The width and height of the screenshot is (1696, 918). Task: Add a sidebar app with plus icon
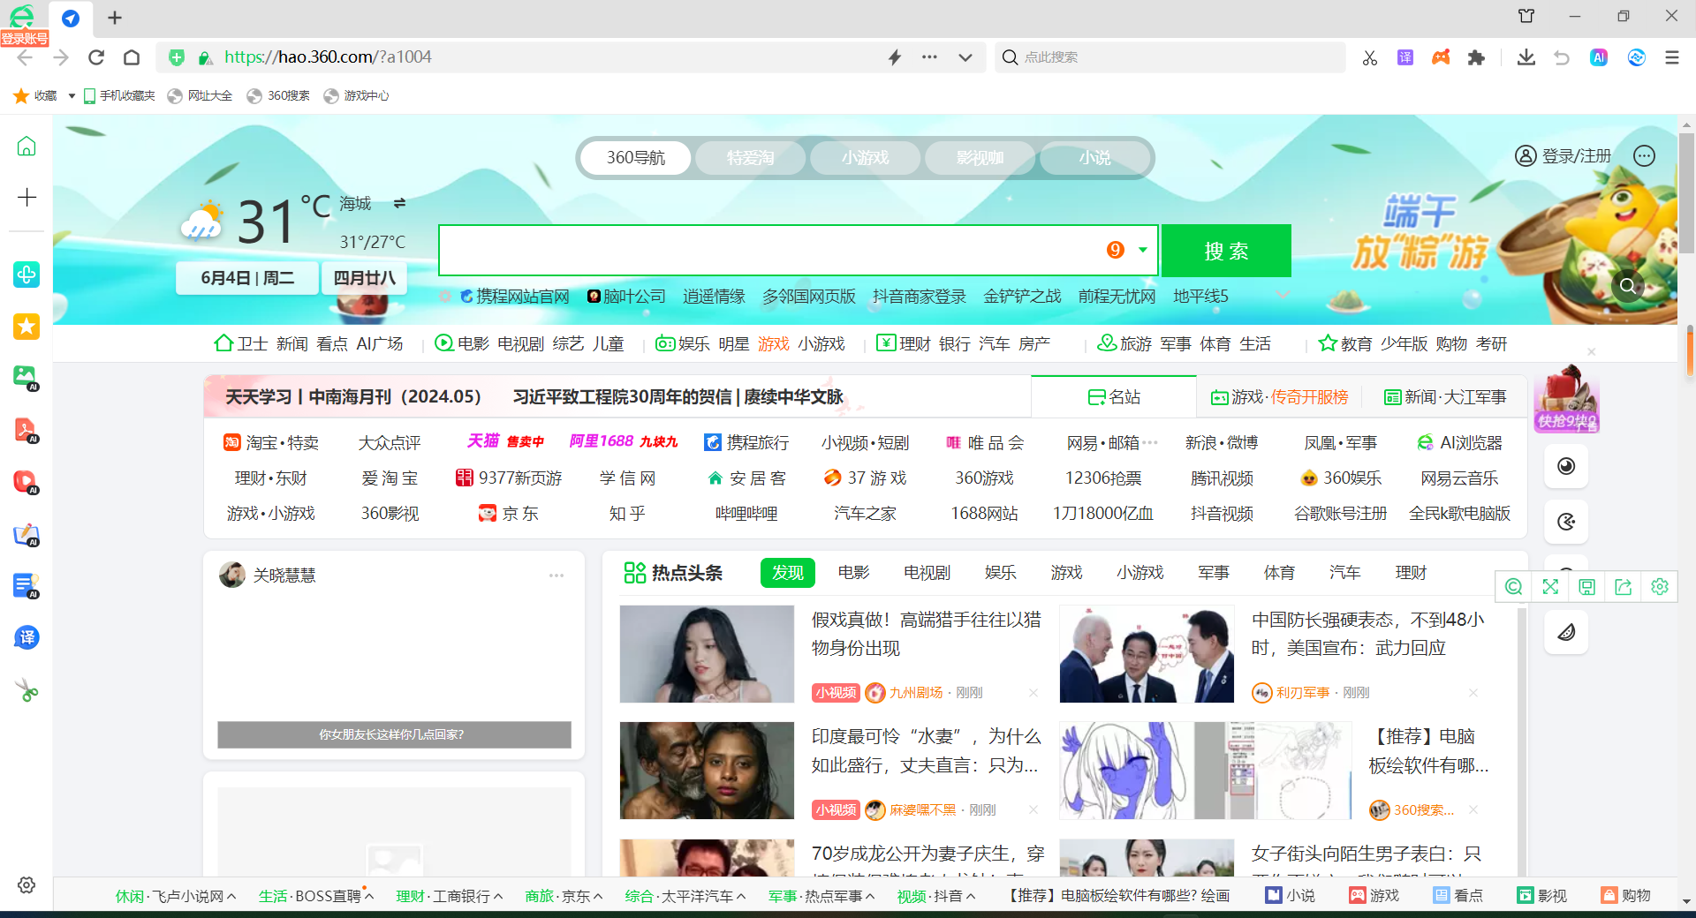tap(26, 197)
